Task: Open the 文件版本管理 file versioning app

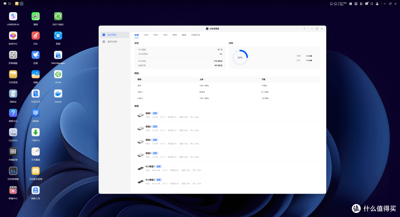Action: (x=36, y=171)
